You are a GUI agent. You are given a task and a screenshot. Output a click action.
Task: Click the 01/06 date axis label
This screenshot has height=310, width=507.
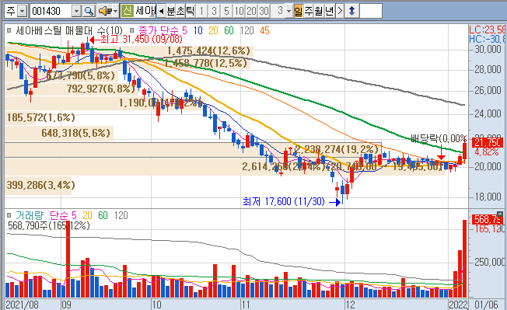[486, 305]
